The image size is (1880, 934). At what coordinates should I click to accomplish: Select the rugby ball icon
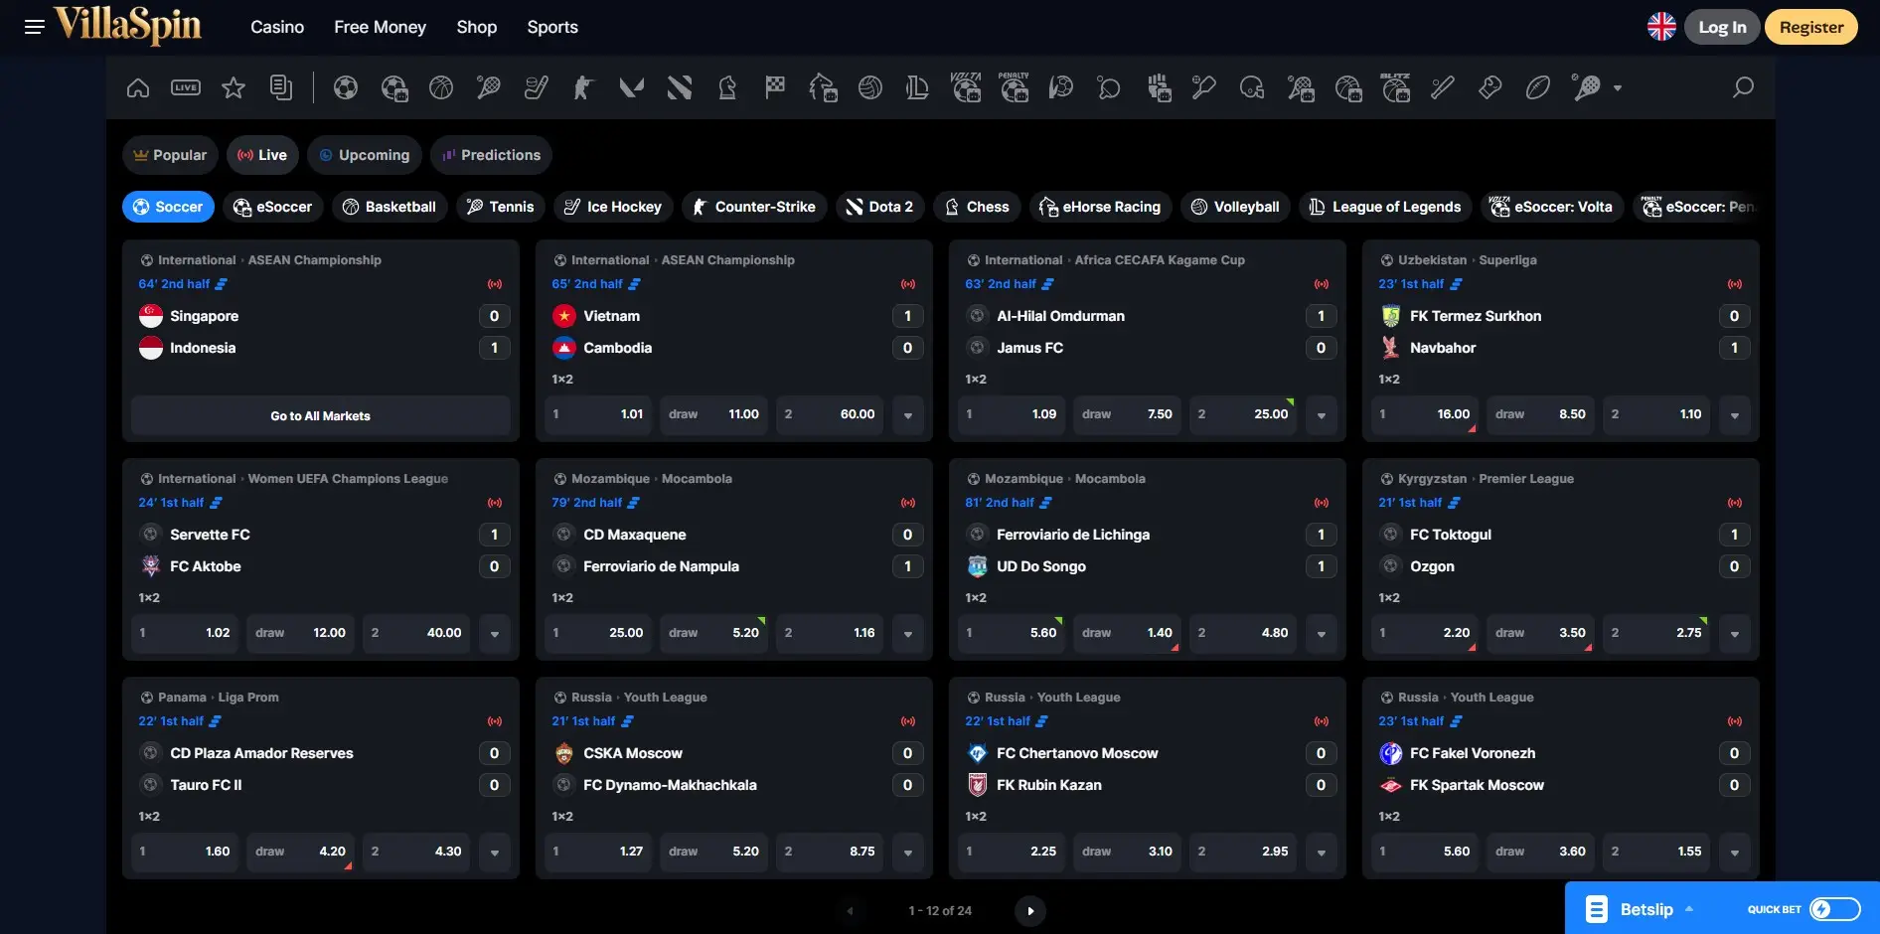click(x=1538, y=87)
